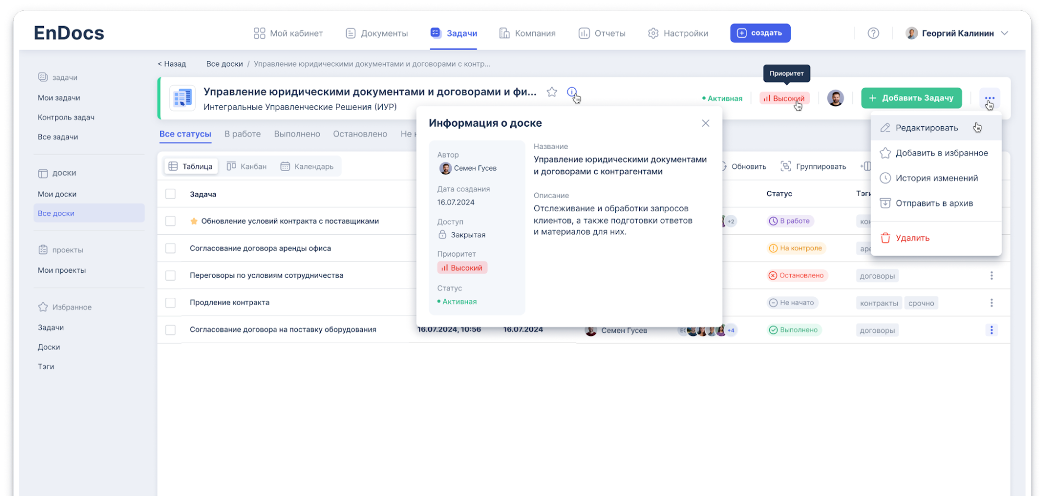This screenshot has width=1044, height=496.
Task: Expand the Георгий Калинин user dropdown
Action: tap(1004, 33)
